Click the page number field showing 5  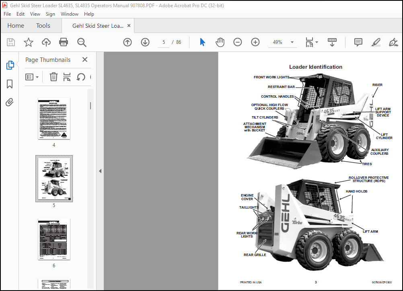tap(164, 42)
